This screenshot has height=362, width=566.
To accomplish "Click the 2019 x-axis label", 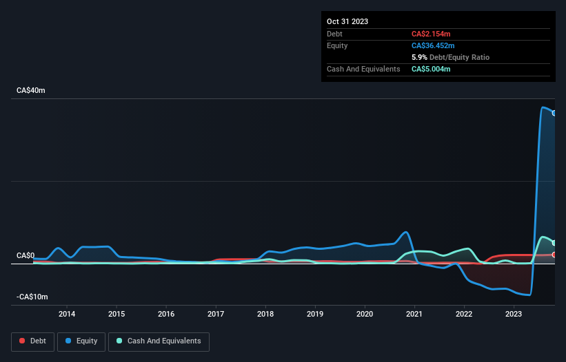I will pos(315,314).
